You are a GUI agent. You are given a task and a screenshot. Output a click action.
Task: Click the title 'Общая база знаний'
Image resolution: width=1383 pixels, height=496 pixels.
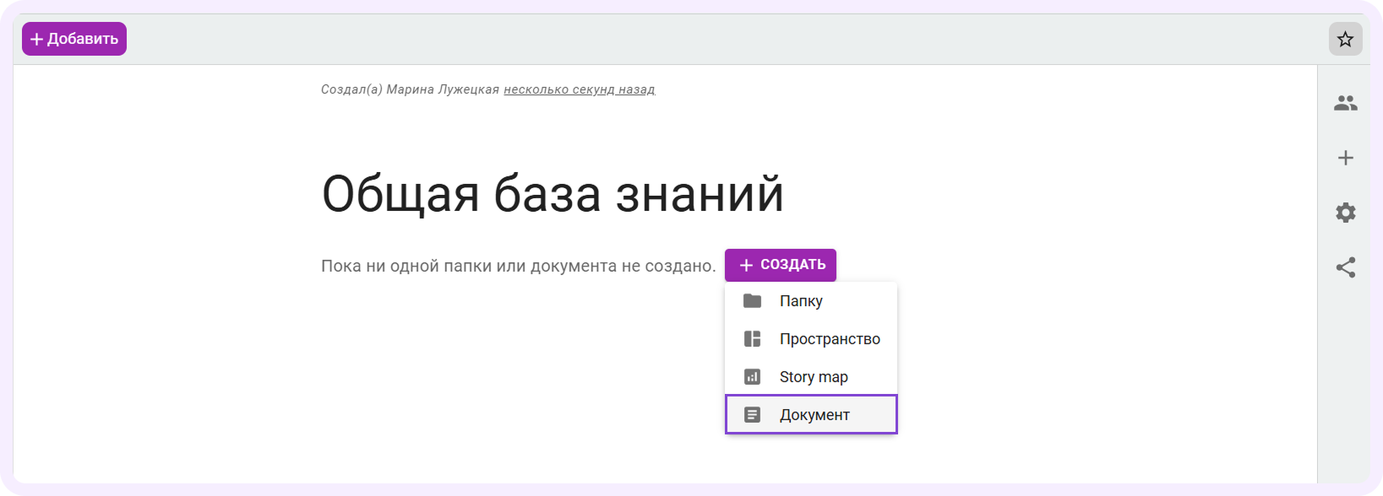point(553,194)
